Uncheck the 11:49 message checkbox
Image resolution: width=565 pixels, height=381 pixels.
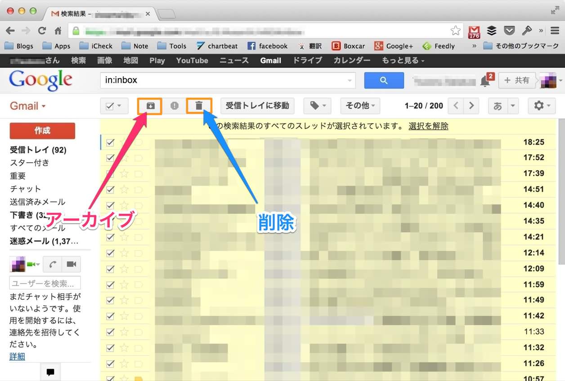110,300
